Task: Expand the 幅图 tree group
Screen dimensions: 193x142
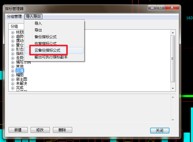Action: (13, 75)
